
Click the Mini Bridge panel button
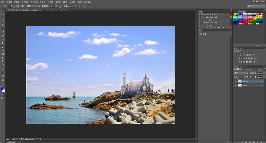click(10, 142)
